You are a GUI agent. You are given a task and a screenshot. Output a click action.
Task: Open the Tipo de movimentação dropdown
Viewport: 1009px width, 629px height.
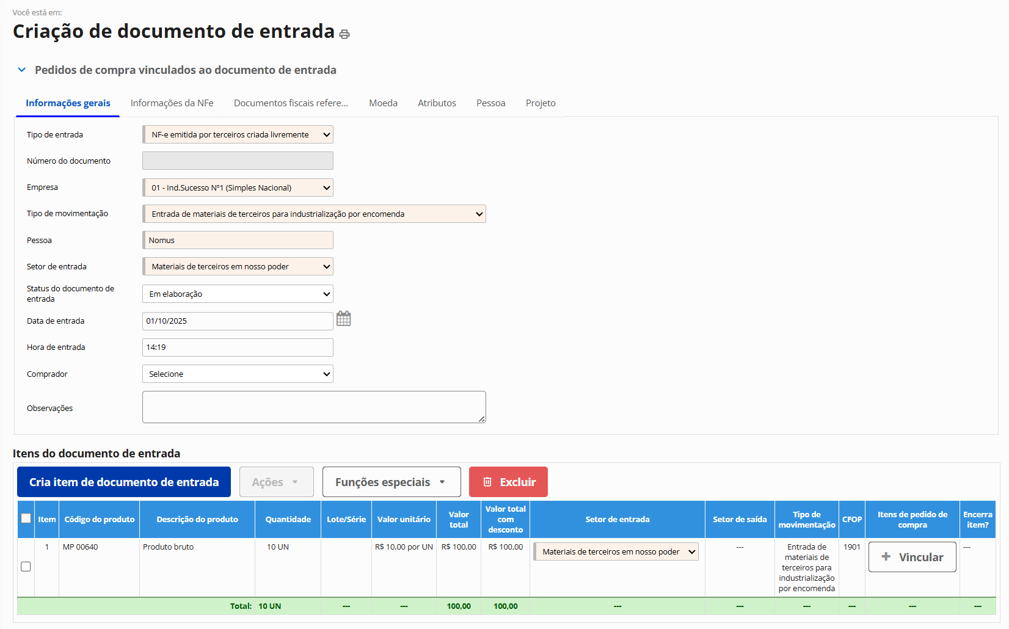314,214
